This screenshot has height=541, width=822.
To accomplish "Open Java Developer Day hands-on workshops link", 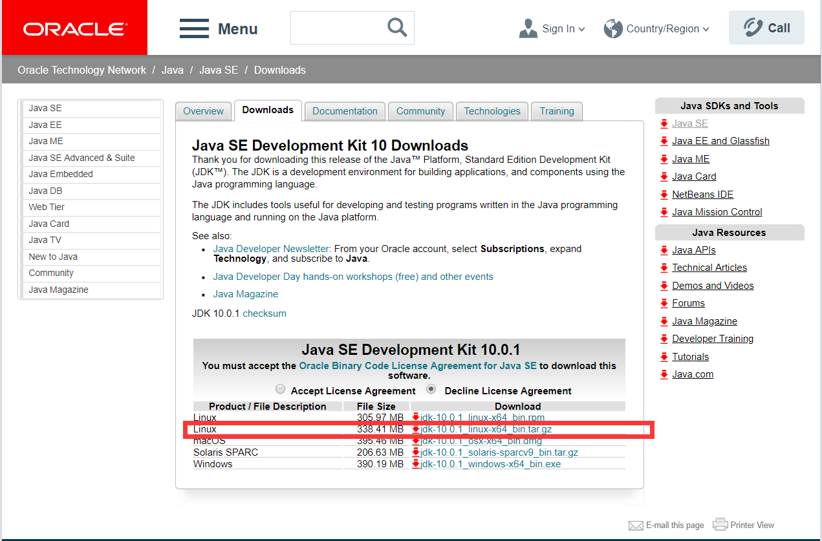I will (x=353, y=277).
